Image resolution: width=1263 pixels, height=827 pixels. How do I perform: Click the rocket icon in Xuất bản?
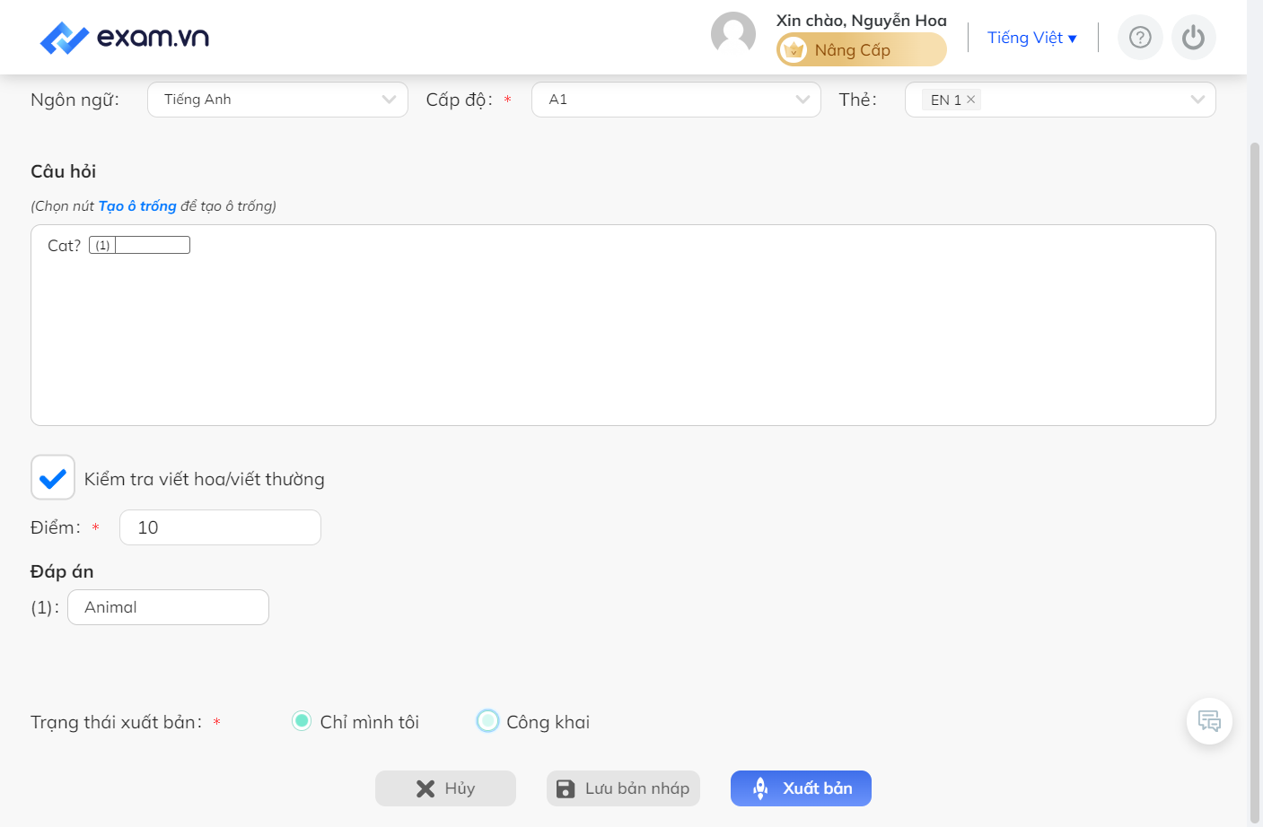(x=760, y=788)
